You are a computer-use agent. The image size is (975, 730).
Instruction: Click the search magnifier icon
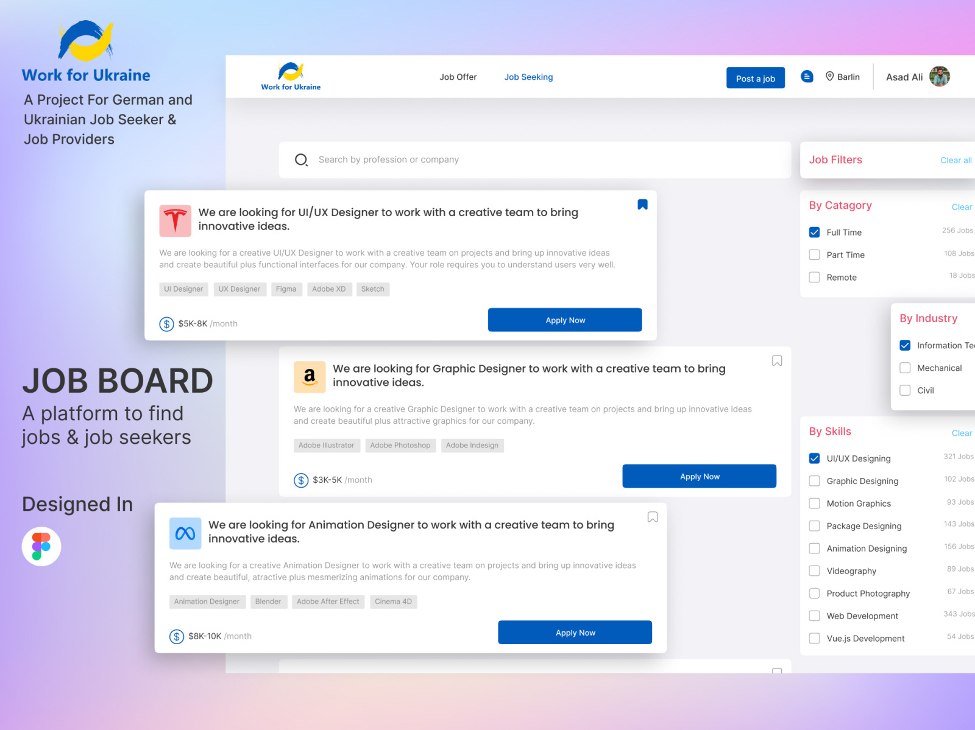[x=301, y=160]
